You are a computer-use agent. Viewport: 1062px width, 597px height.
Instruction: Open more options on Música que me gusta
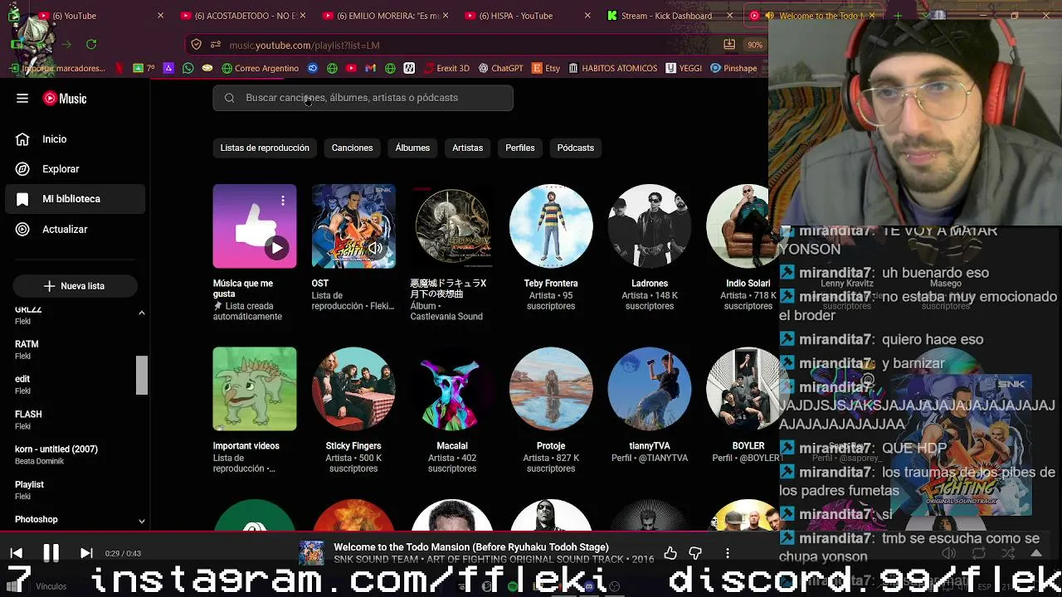coord(283,201)
